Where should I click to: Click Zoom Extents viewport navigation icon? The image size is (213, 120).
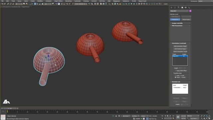[207, 116]
